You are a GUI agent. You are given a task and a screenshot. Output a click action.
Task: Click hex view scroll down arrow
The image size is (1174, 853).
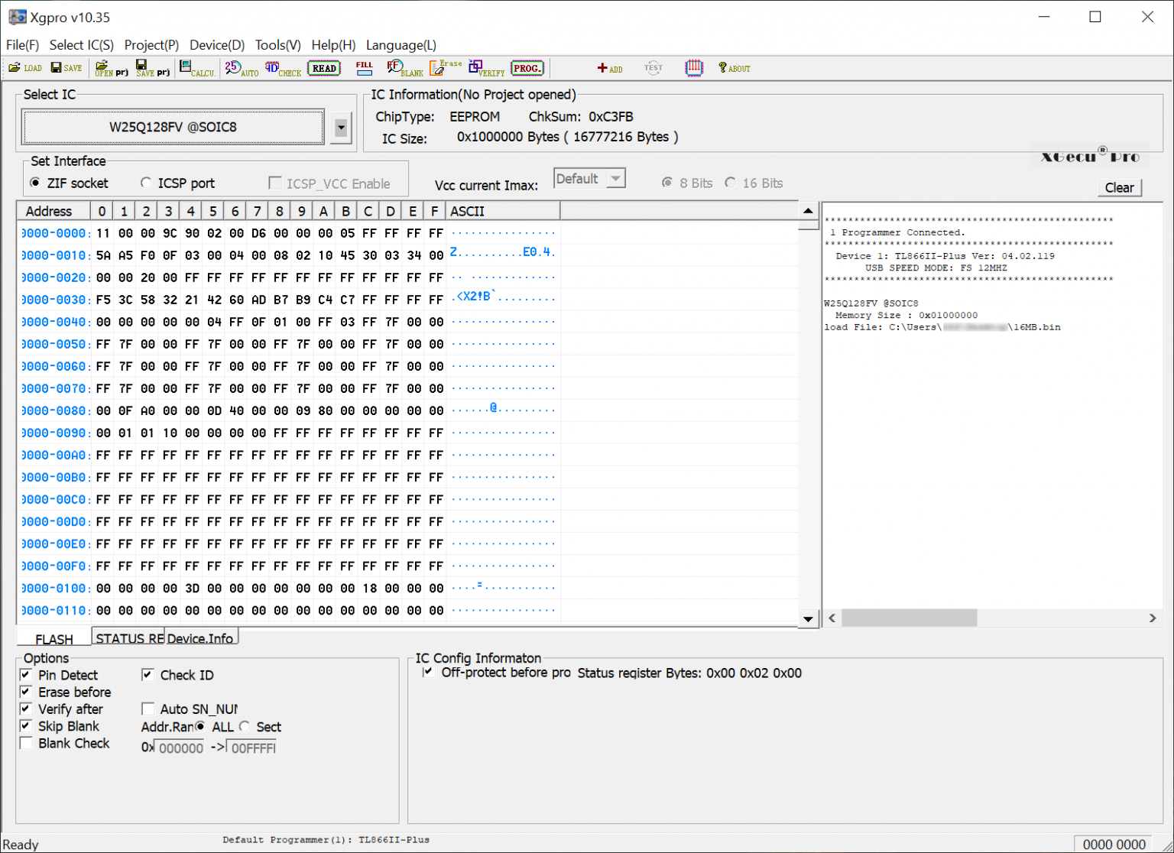808,618
